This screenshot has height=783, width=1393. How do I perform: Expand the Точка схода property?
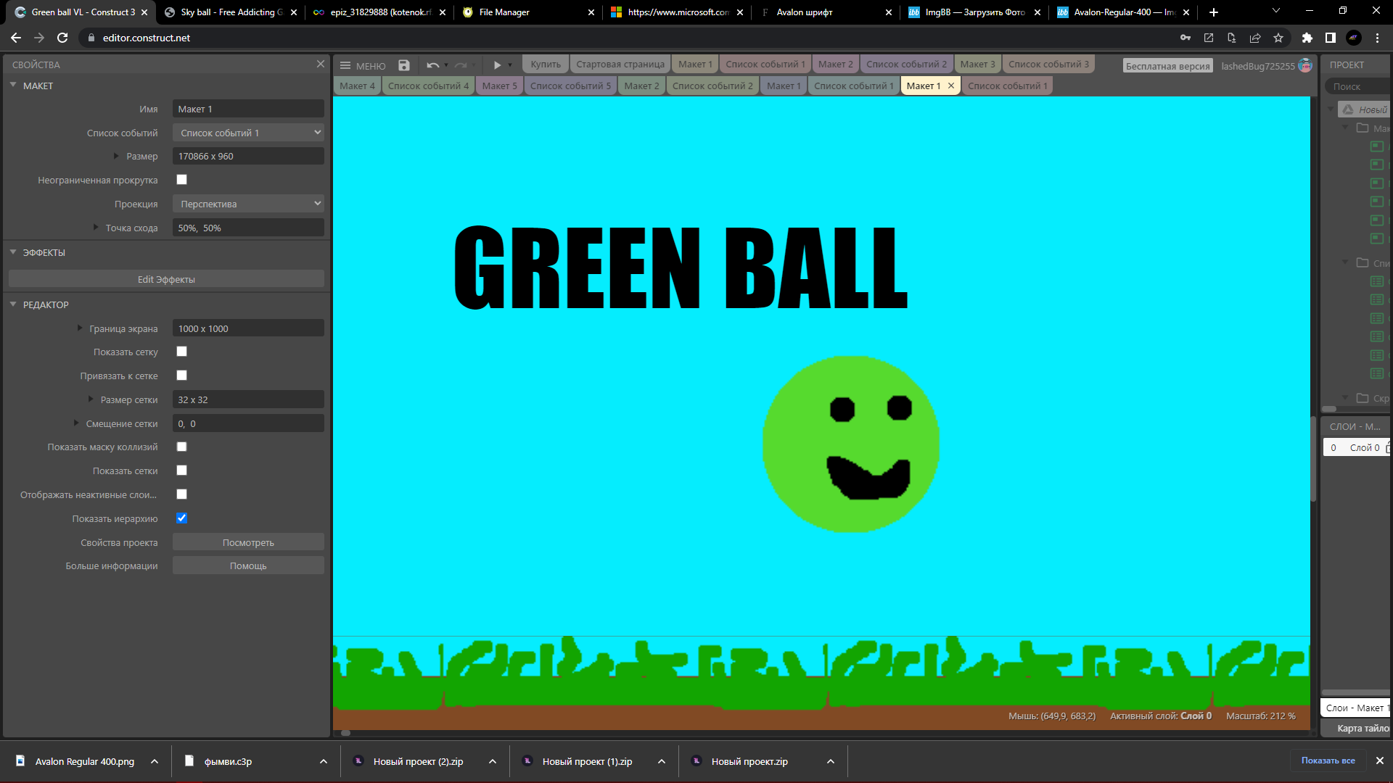point(96,228)
